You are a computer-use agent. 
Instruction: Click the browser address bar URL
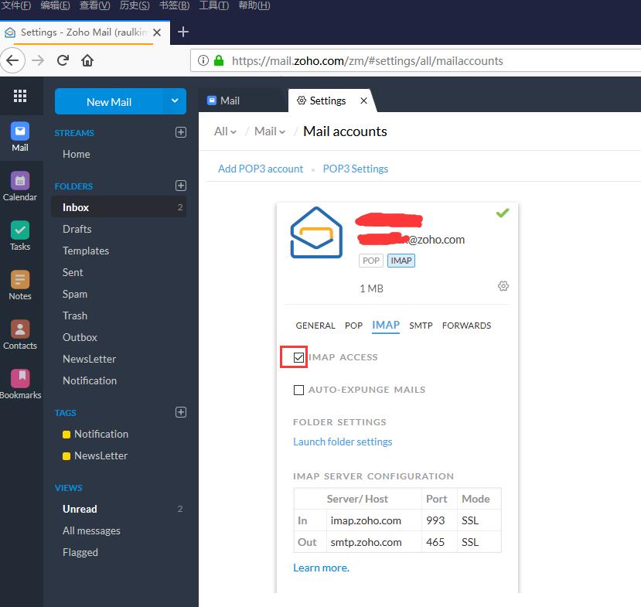(367, 61)
